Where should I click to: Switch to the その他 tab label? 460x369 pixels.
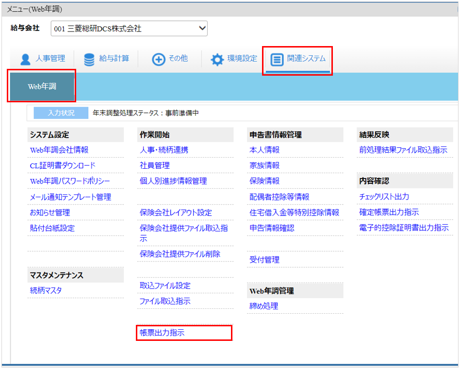178,58
